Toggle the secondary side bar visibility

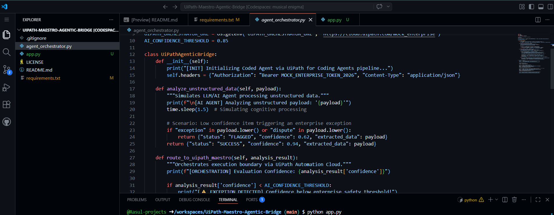(550, 7)
